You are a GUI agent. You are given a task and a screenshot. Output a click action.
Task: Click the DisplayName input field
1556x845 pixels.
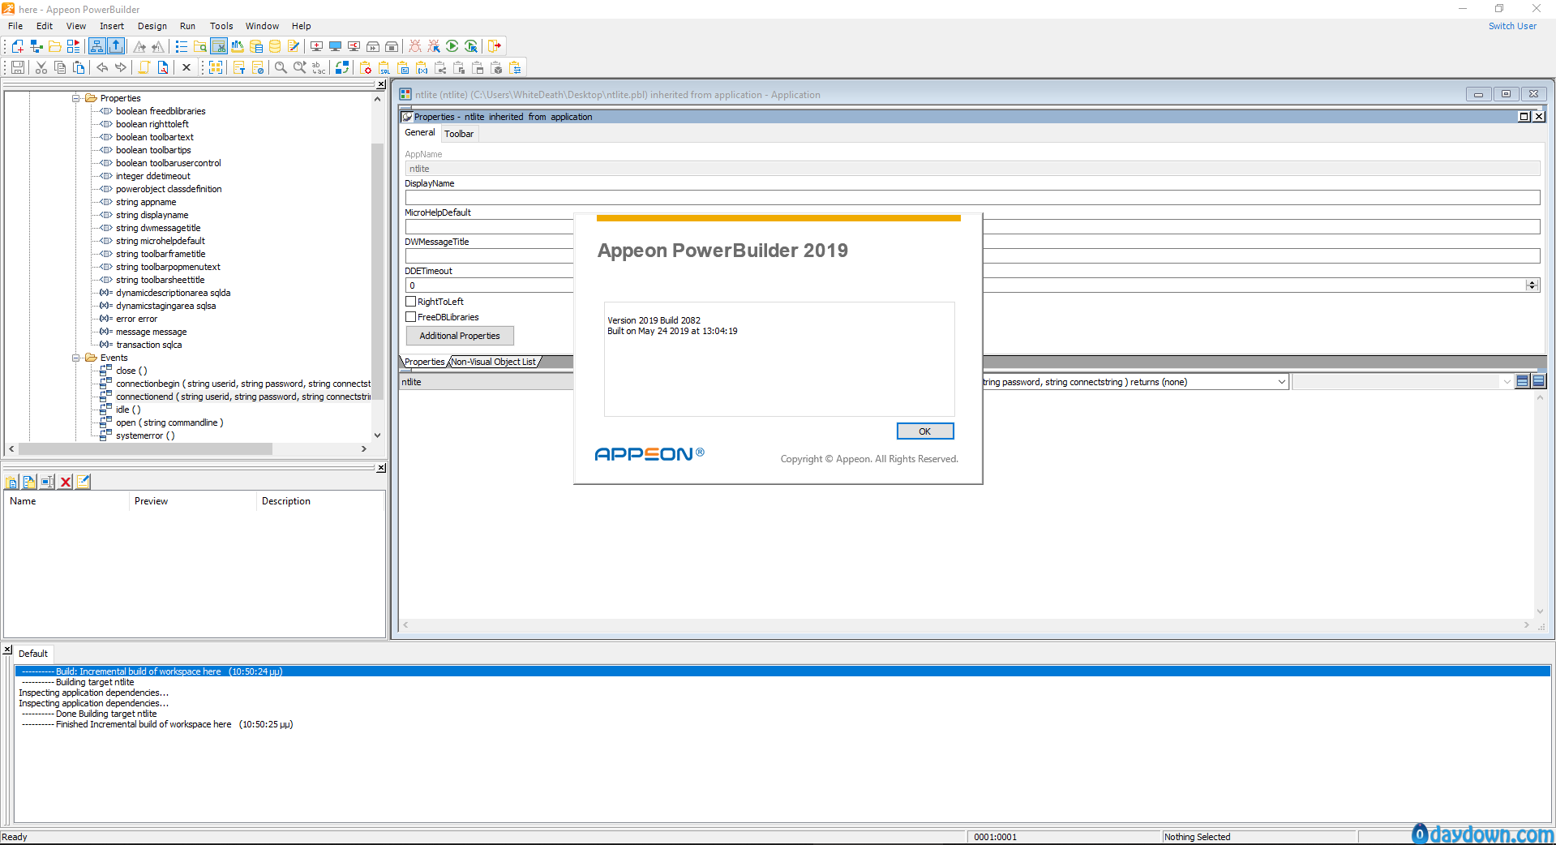pyautogui.click(x=972, y=198)
